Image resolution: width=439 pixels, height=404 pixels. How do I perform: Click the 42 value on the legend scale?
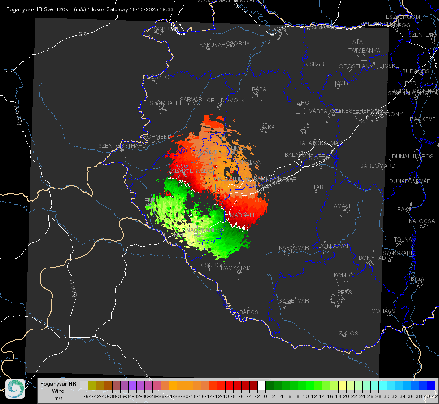[x=435, y=396]
